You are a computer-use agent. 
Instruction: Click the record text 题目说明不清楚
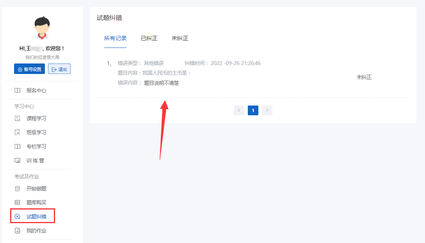point(161,83)
